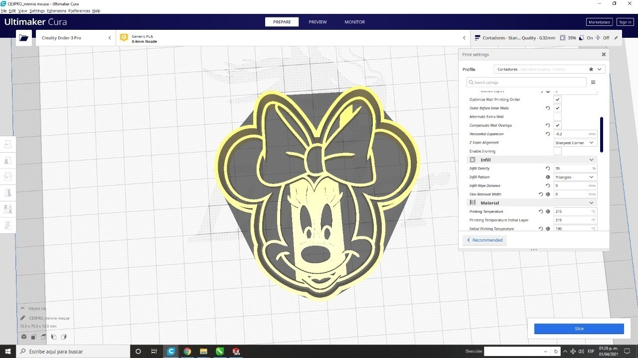Open a file with the folder icon
Screen dimensions: 638x358
coord(23,37)
